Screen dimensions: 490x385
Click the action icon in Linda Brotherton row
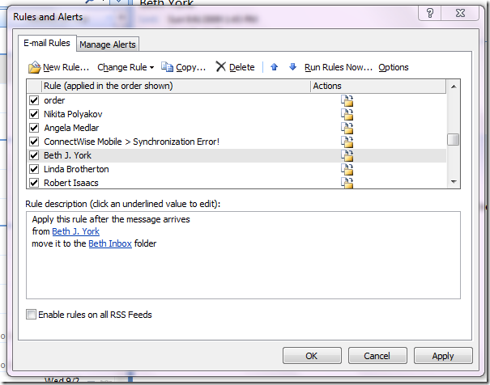[x=347, y=169]
